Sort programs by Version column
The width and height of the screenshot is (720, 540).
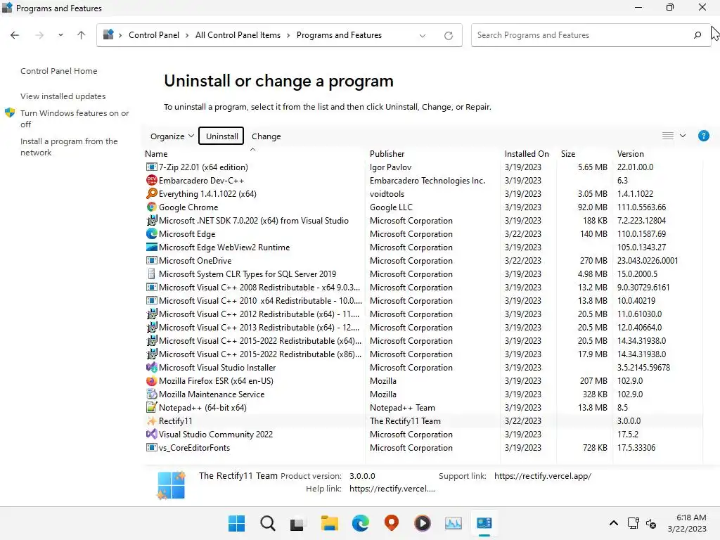[x=631, y=154]
